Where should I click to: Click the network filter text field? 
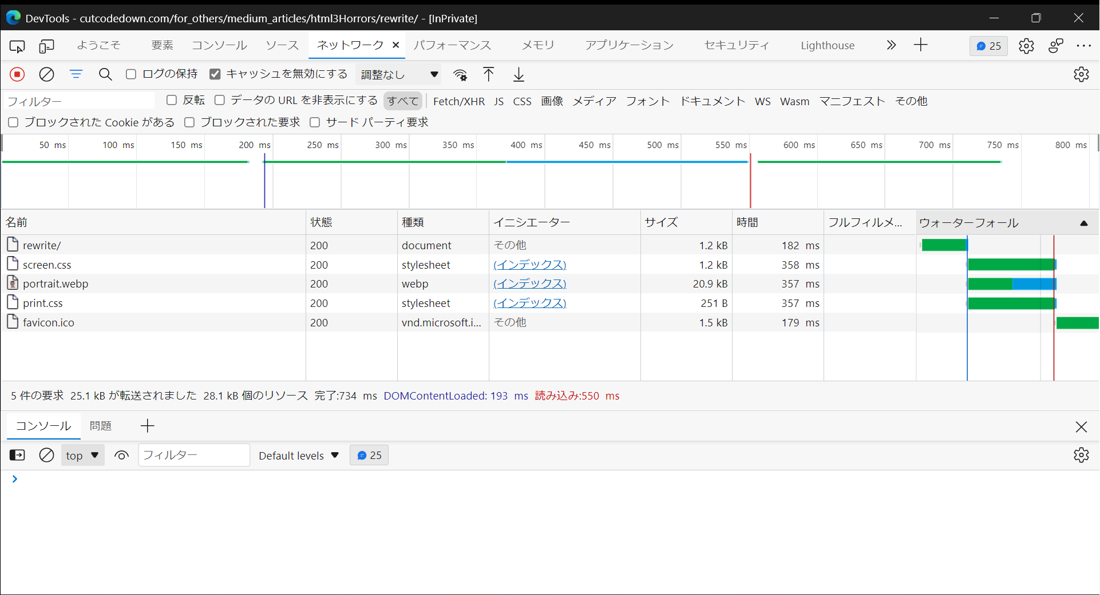coord(79,101)
